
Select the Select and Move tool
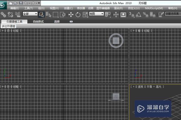[71, 15]
